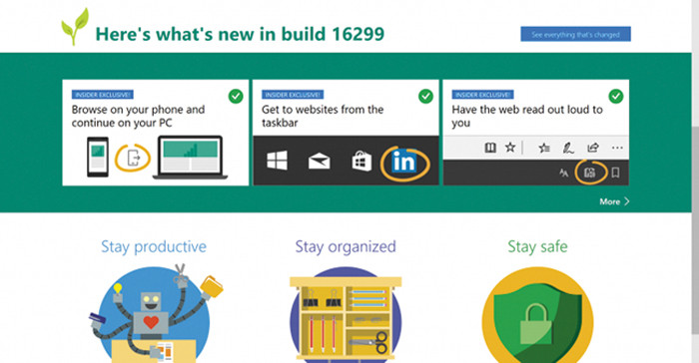This screenshot has width=699, height=363.
Task: Click 'Here's what's new in build 16299' title
Action: pos(240,34)
